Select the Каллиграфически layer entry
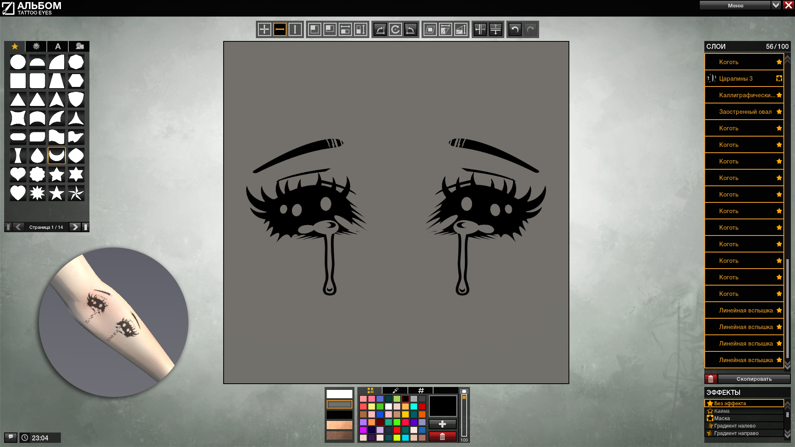Screen dimensions: 795x447 [x=744, y=95]
